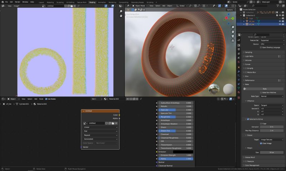Image resolution: width=286 pixels, height=171 pixels.
Task: Unlink image with X in image editor header
Action: pyautogui.click(x=75, y=6)
